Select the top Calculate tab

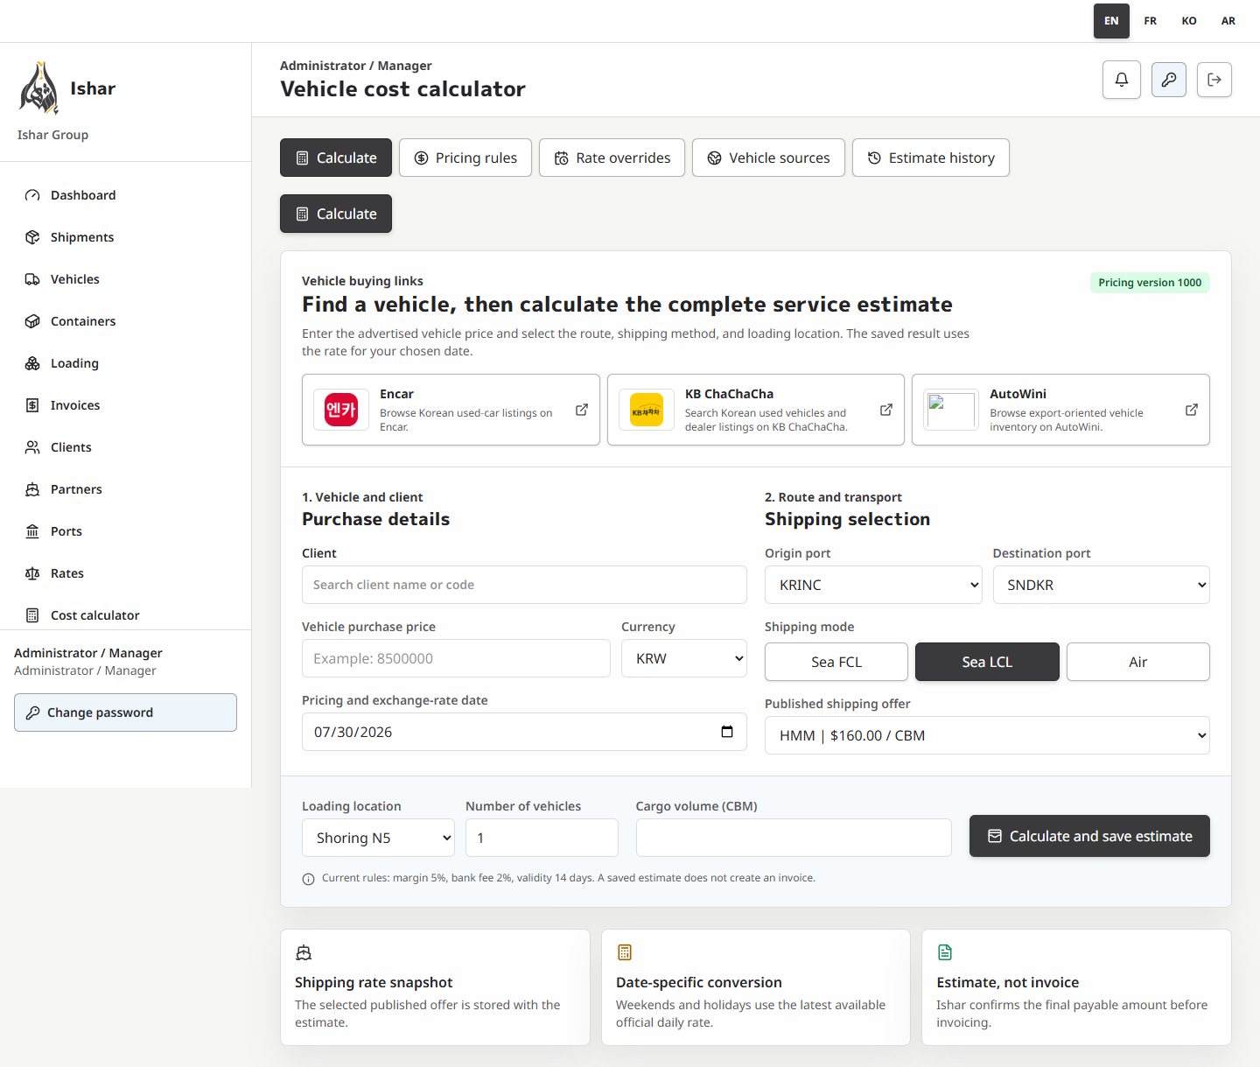coord(336,158)
